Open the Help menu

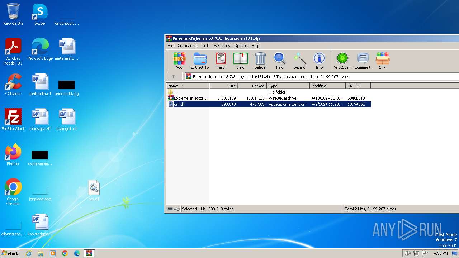(x=255, y=46)
